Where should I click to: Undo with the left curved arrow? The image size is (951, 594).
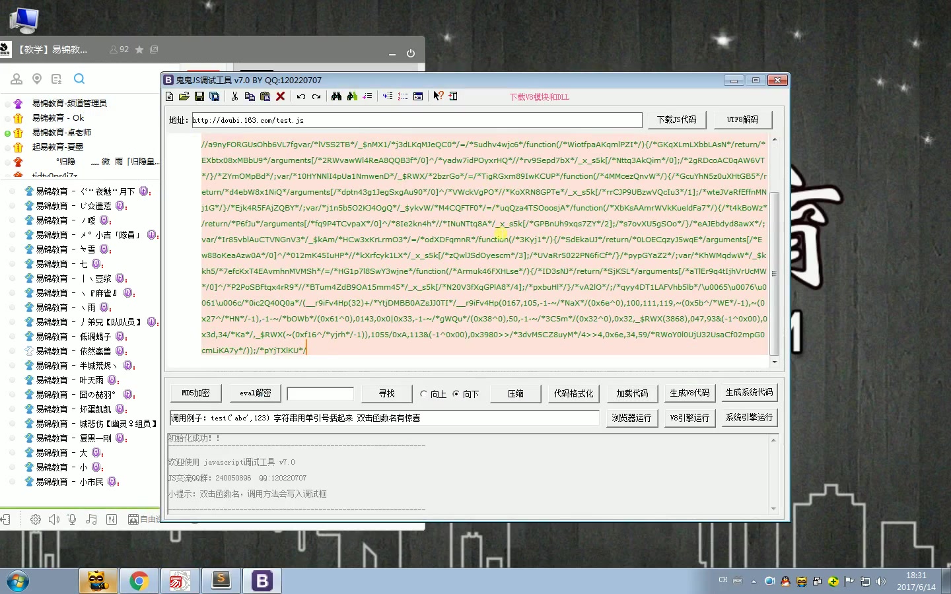301,96
